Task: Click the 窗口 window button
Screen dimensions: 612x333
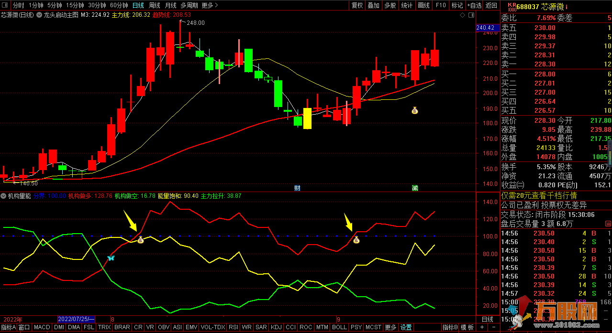Action: pyautogui.click(x=24, y=327)
